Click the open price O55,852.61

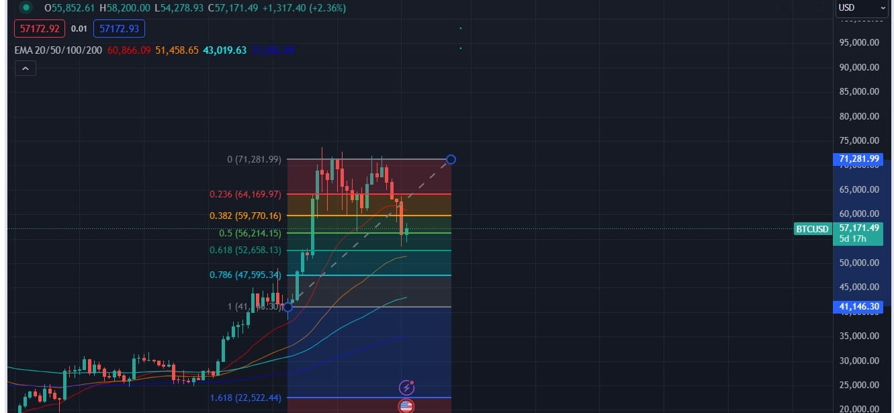coord(69,8)
